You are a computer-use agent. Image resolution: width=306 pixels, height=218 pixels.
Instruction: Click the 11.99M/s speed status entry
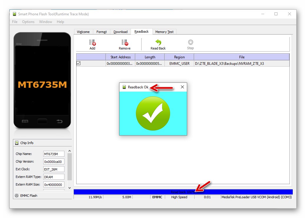88,197
